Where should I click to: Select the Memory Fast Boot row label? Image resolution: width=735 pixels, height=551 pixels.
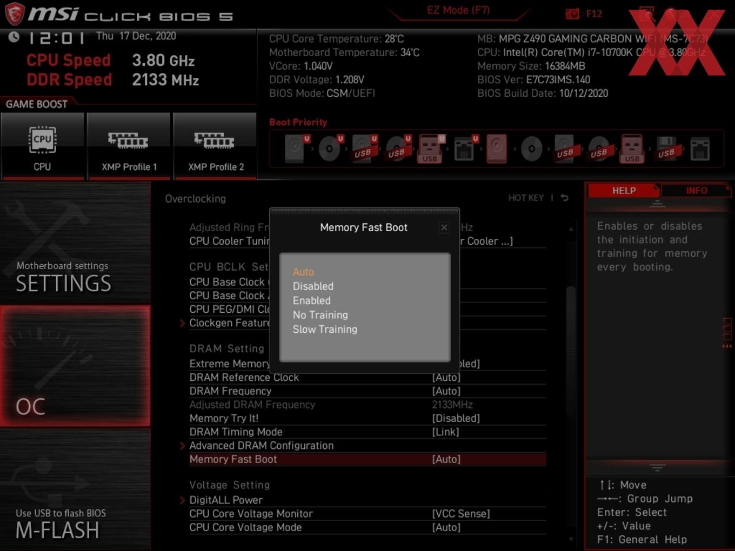tap(233, 459)
